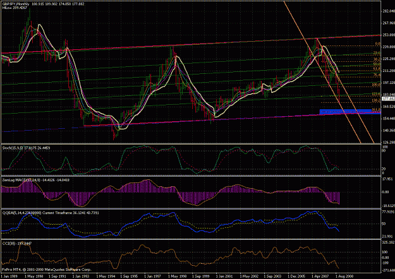The width and height of the screenshot is (395, 279).
Task: Click the current price tag 177.882
Action: pos(388,98)
